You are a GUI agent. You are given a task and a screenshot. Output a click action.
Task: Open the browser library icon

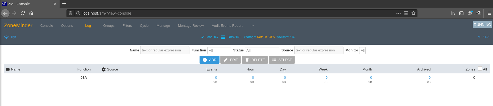[x=453, y=13]
